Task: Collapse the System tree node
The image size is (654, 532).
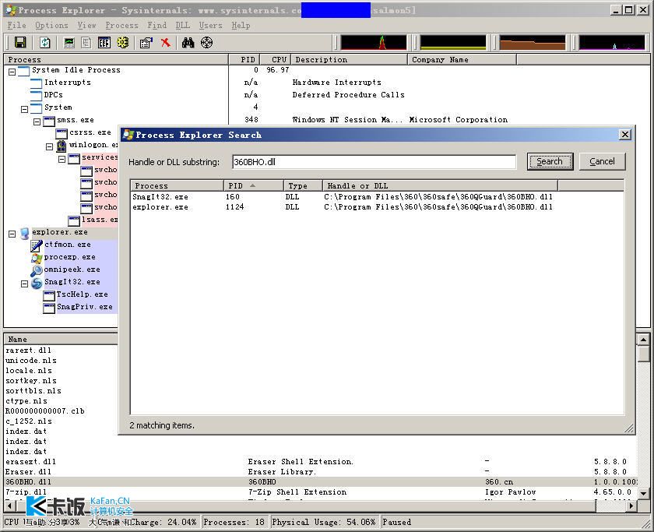Action: [25, 109]
